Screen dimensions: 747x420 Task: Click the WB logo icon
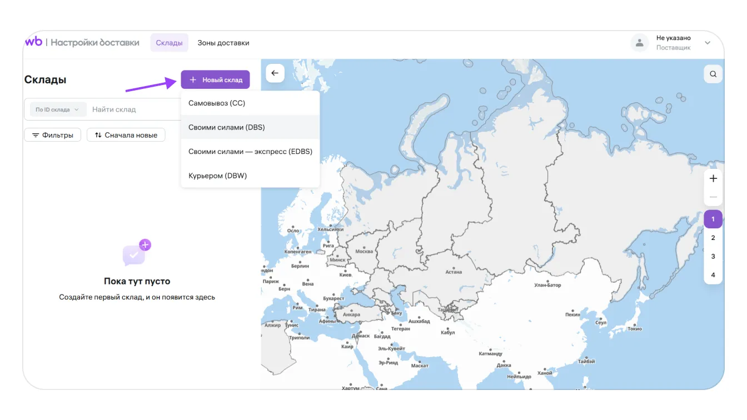(x=33, y=42)
